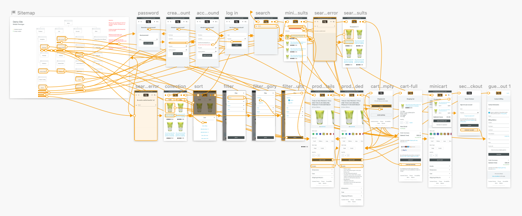Viewport: 522px width, 216px height.
Task: Click quantity plus in prod...tails artboard
Action: coord(319,155)
